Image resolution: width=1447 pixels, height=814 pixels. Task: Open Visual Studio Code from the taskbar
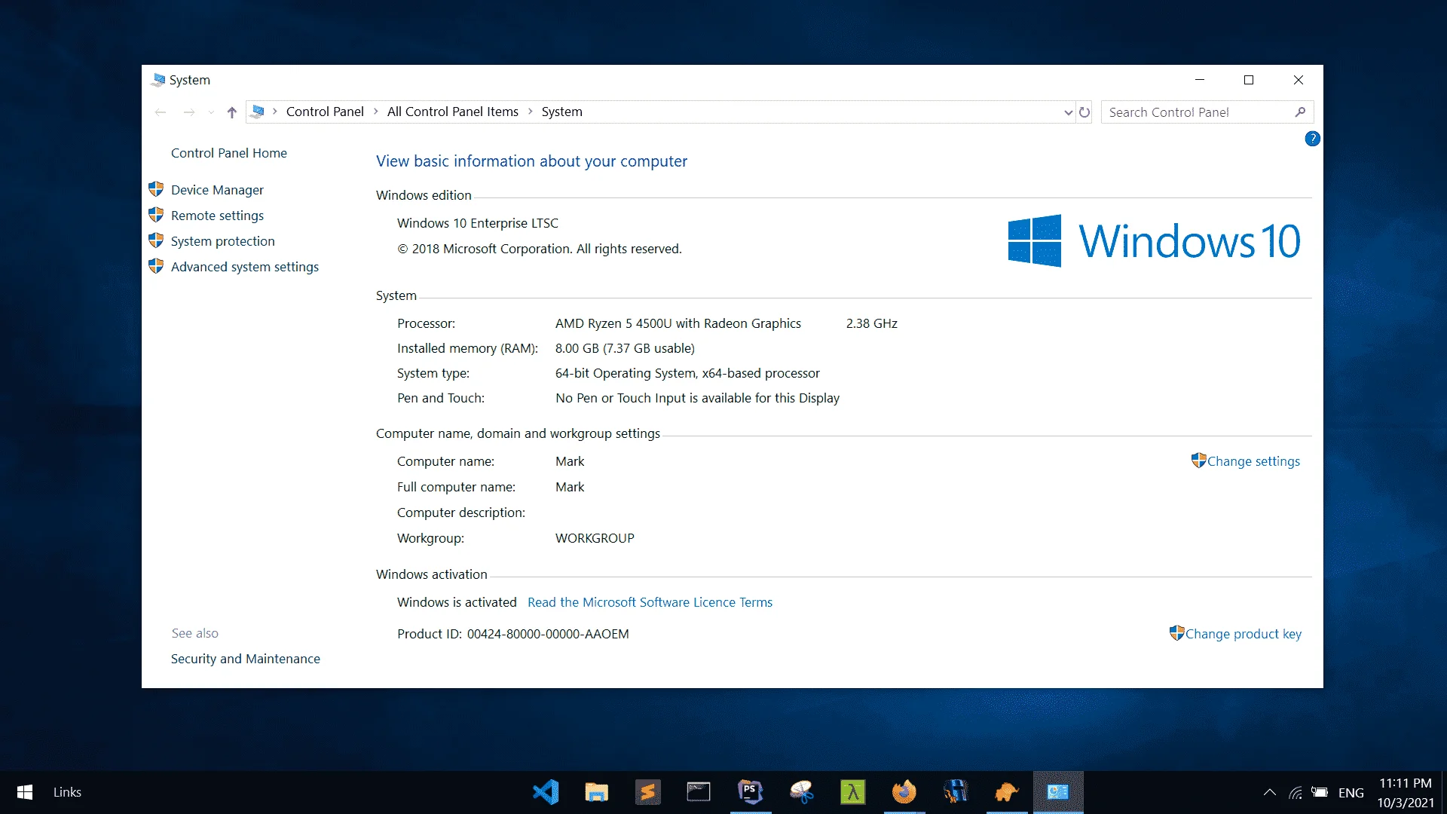pyautogui.click(x=546, y=792)
